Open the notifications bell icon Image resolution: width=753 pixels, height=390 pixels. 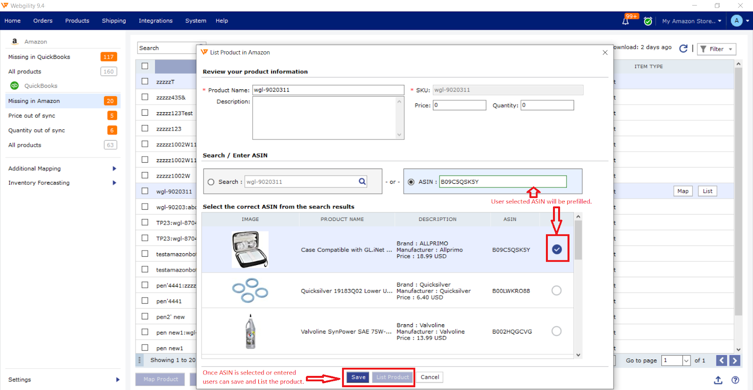click(x=625, y=21)
